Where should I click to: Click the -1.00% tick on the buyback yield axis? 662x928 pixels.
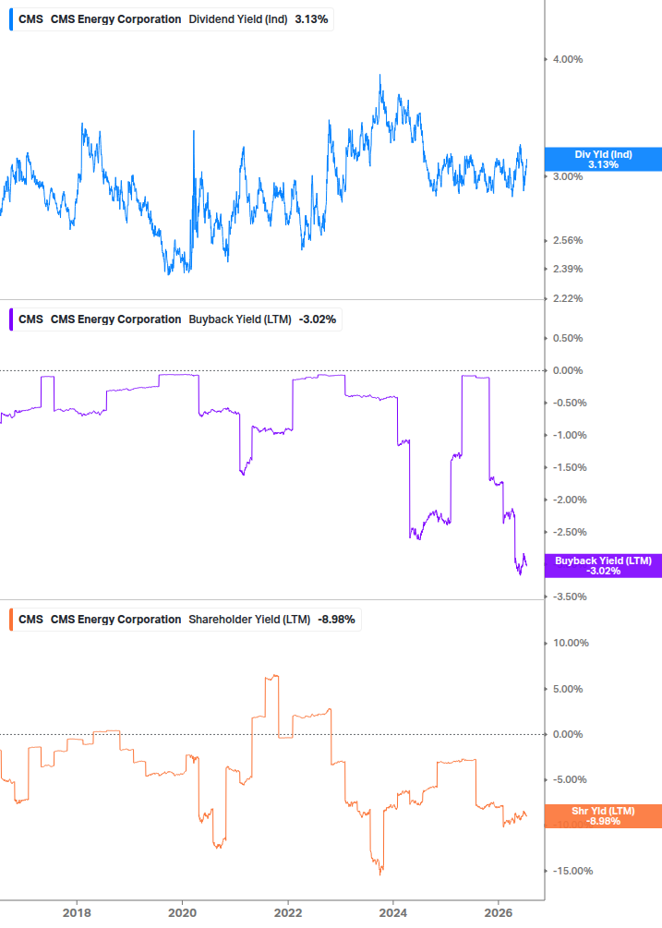tap(570, 435)
